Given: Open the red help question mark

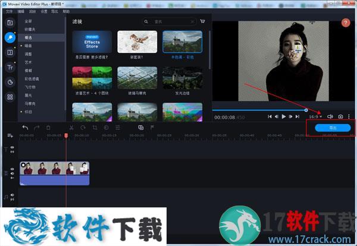Looking at the screenshot, I should click(x=346, y=23).
